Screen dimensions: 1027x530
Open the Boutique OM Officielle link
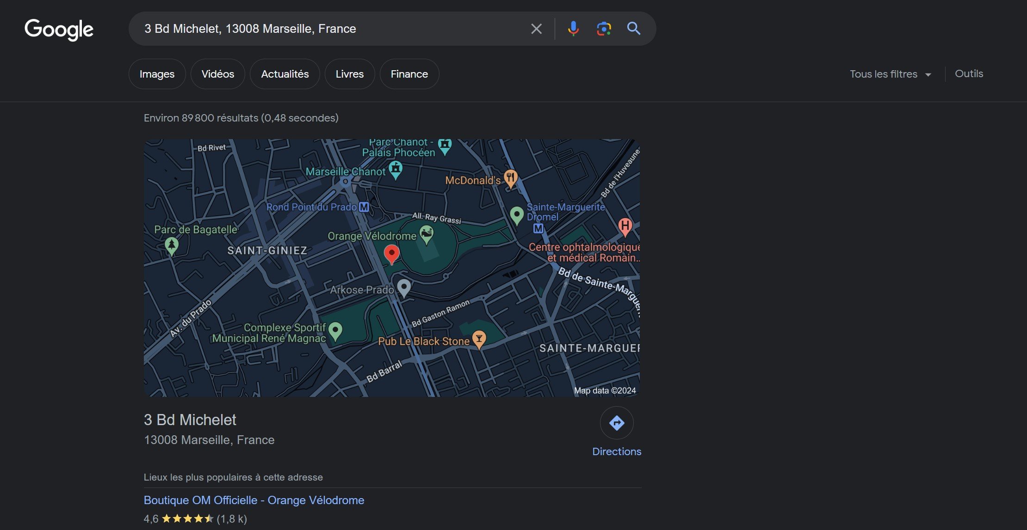[x=254, y=500]
